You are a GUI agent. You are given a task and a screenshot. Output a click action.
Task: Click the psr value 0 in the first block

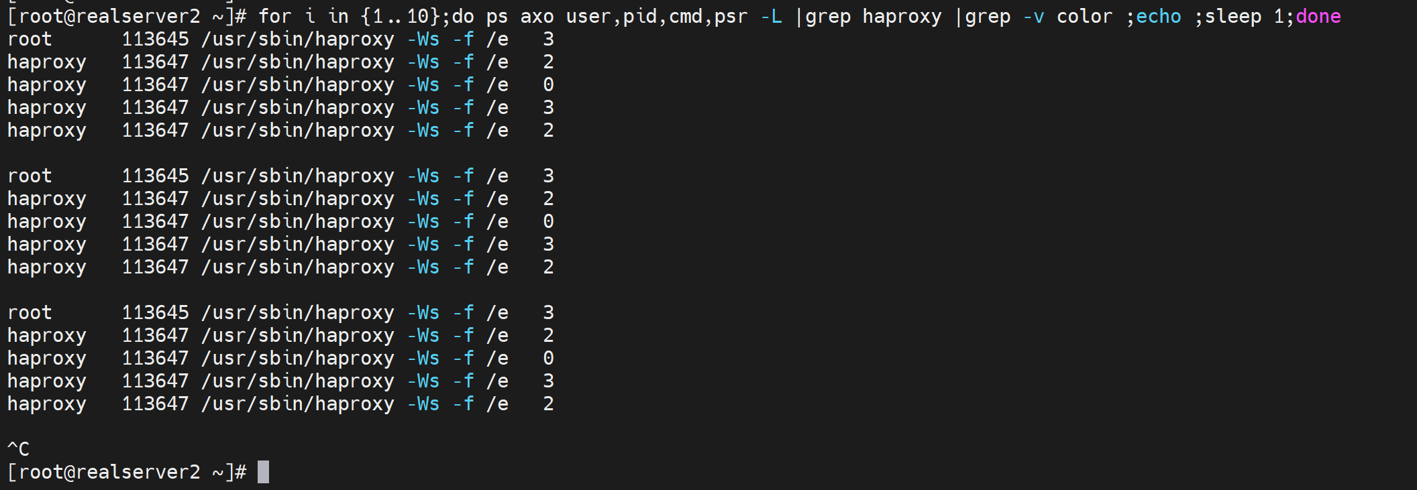548,85
